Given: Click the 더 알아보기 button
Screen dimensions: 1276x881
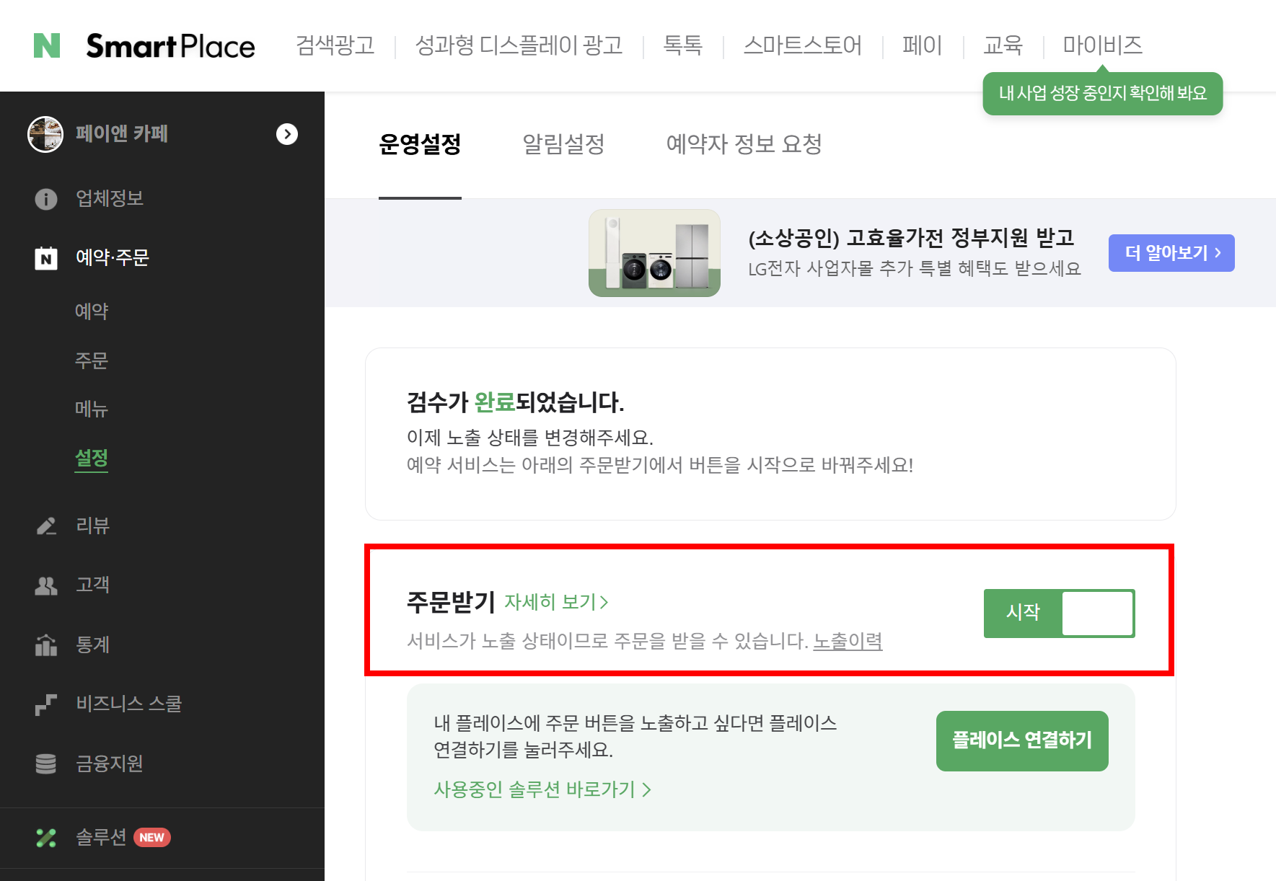Looking at the screenshot, I should pyautogui.click(x=1171, y=253).
